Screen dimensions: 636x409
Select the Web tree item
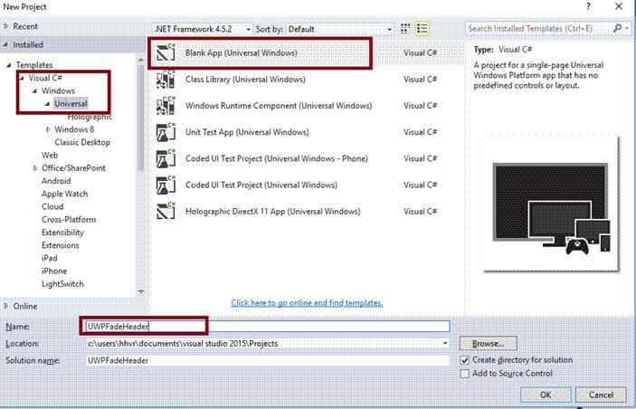pos(50,155)
